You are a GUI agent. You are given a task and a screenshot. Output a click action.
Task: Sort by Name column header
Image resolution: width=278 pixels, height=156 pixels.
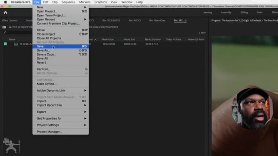(12, 39)
